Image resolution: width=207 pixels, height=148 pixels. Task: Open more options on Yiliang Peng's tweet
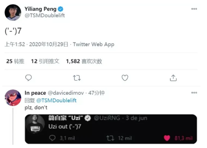pyautogui.click(x=194, y=9)
